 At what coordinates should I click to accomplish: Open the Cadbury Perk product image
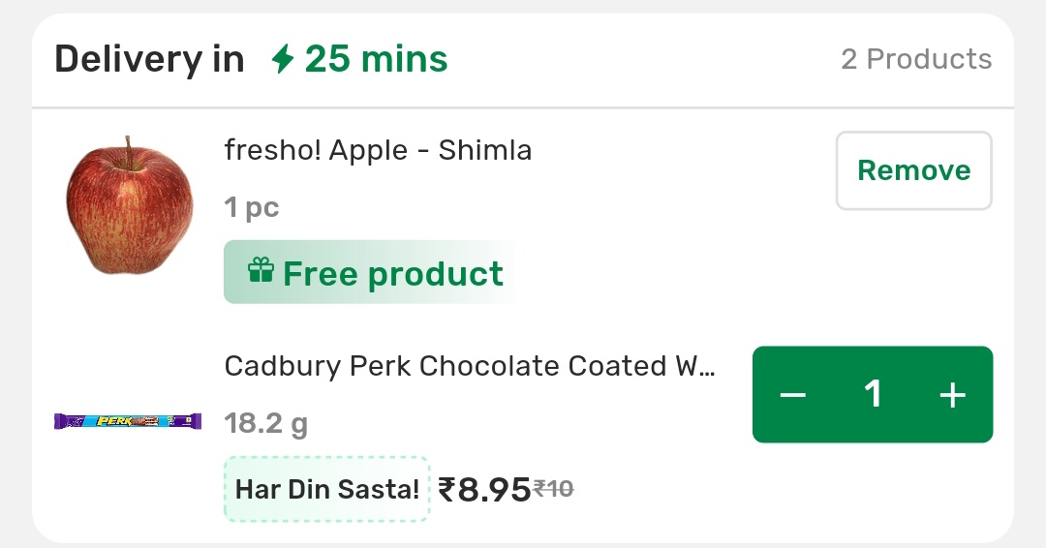click(128, 421)
